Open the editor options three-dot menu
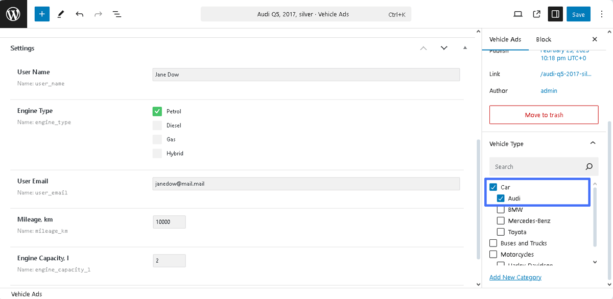Screen dimensions: 613x299 (602, 14)
